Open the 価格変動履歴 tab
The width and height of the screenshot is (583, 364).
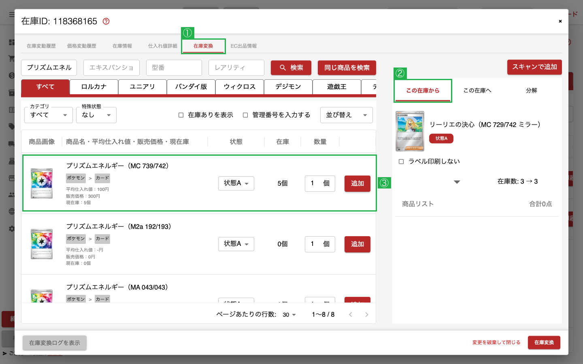82,46
